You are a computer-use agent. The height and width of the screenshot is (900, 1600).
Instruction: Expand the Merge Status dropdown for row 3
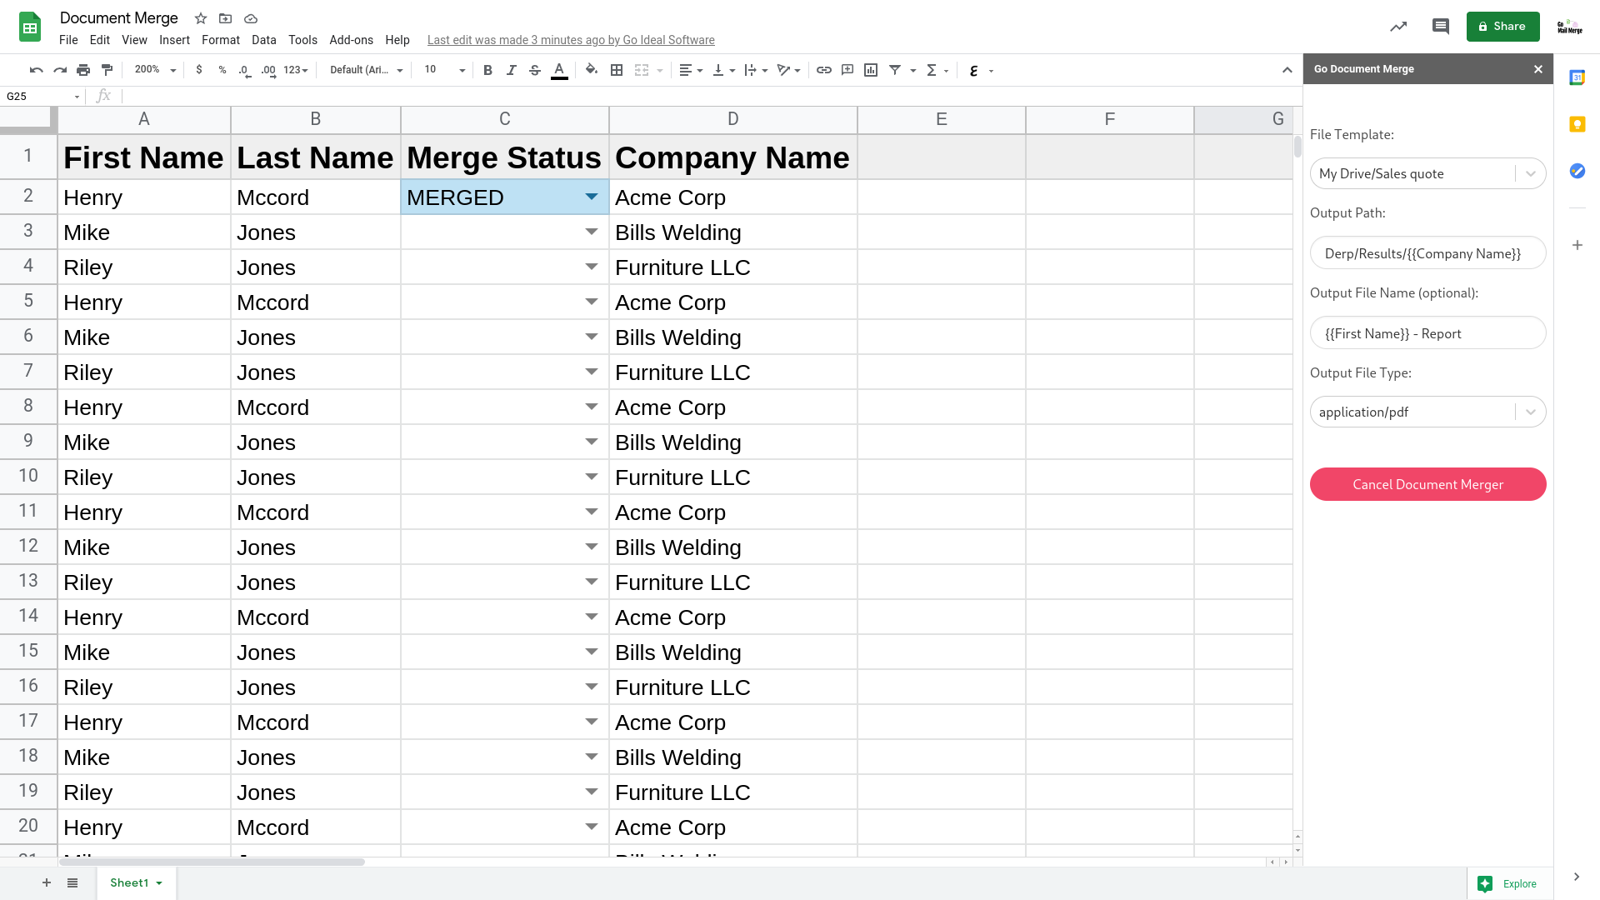pyautogui.click(x=592, y=232)
